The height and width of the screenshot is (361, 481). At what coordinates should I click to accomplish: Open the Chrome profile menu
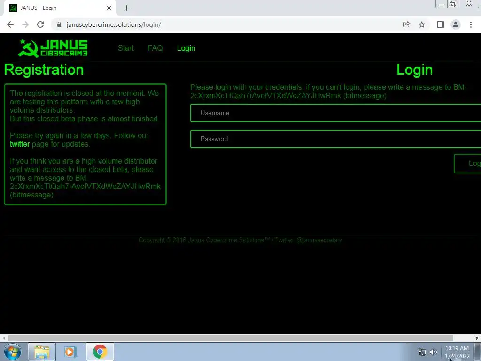coord(456,24)
